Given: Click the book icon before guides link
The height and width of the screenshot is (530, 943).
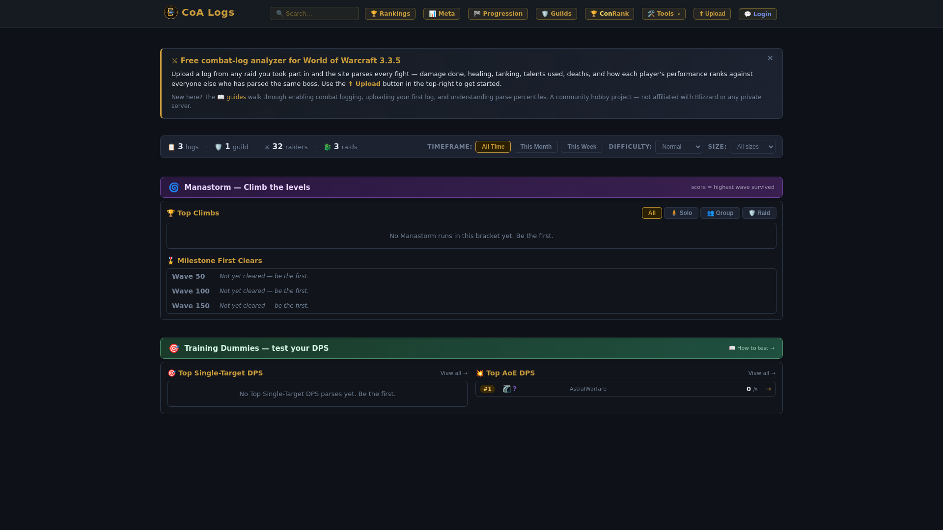Looking at the screenshot, I should [221, 97].
